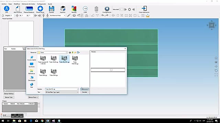Click the move left arrow icon
Screen dimensions: 220x123
click(x=35, y=15)
